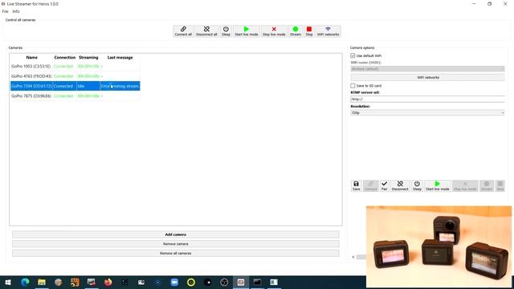Stop live mode for all cameras
The image size is (514, 289).
coord(274,31)
